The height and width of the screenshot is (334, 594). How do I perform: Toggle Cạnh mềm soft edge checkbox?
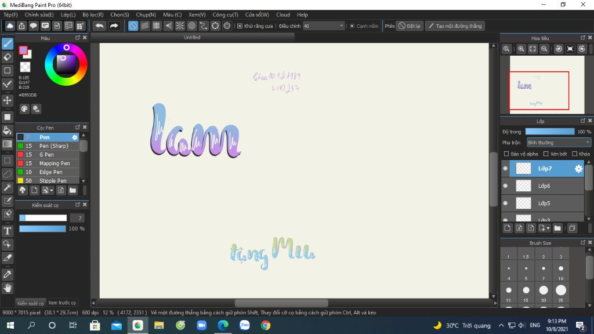coord(352,26)
